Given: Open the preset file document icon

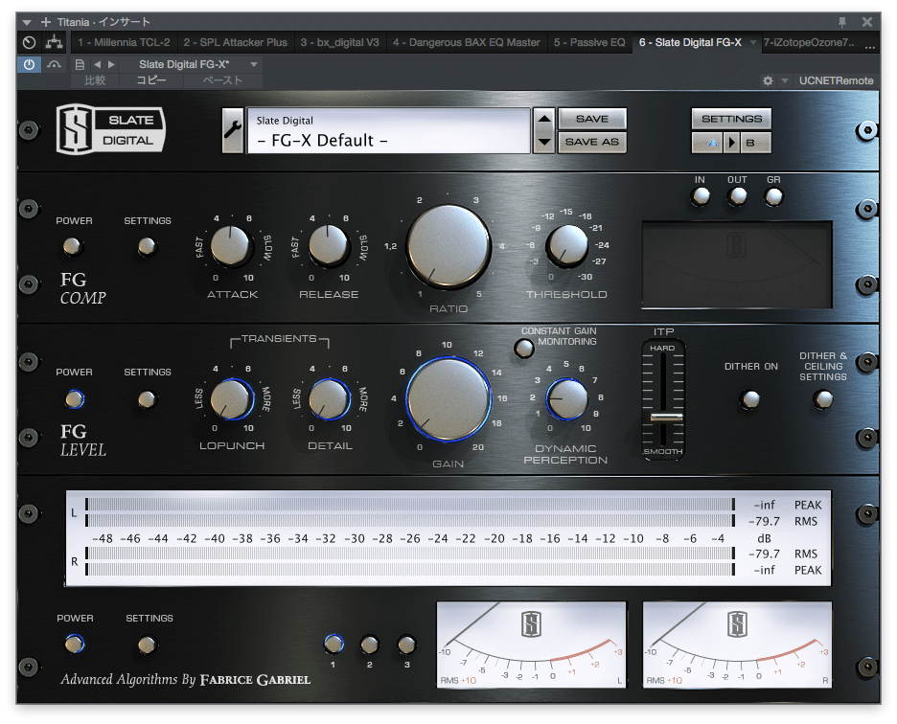Looking at the screenshot, I should click(80, 64).
